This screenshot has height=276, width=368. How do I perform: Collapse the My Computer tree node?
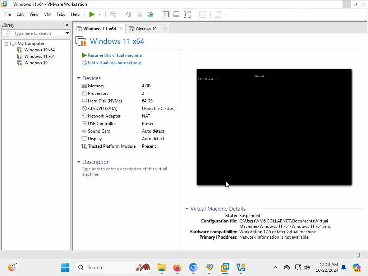(6, 43)
